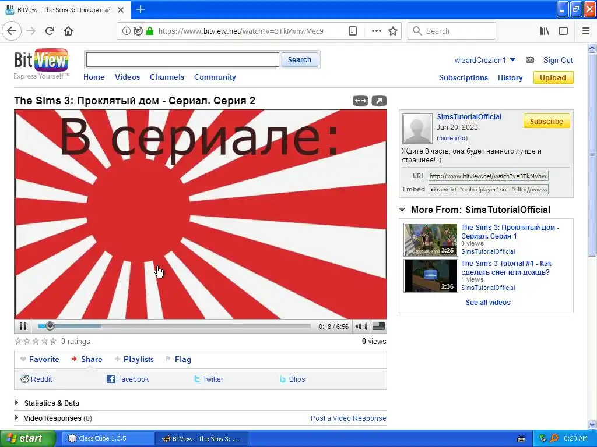Select the video URL field

coord(488,176)
